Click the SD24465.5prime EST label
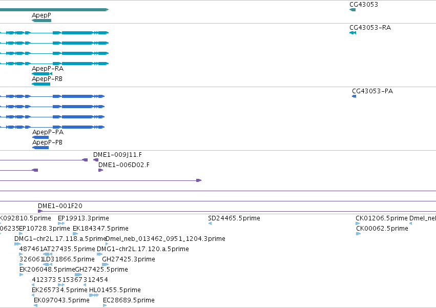This screenshot has height=308, width=436. (x=234, y=218)
